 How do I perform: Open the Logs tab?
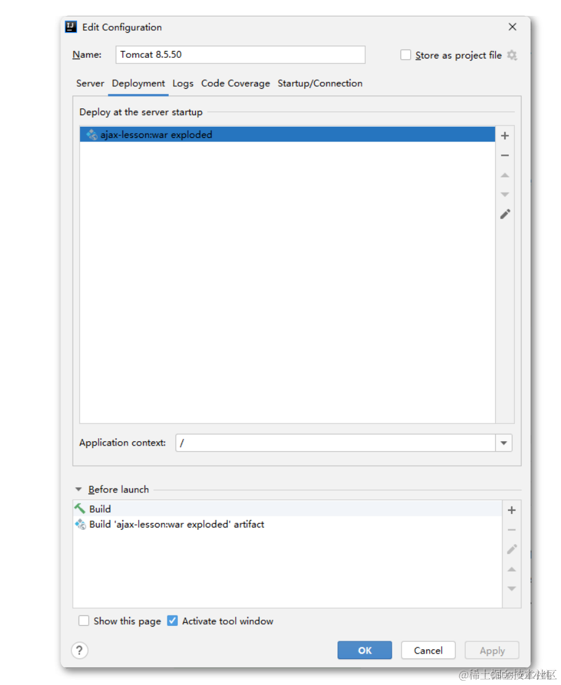(x=183, y=84)
